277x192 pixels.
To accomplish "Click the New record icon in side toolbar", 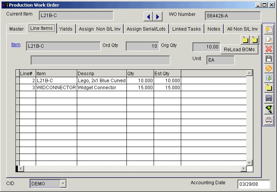I will point(269,29).
